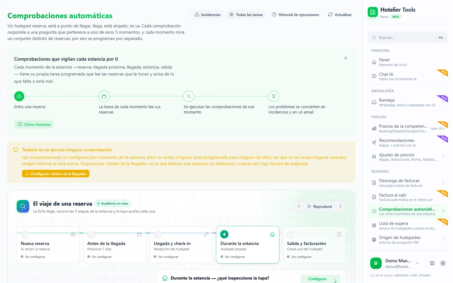This screenshot has height=283, width=453.
Task: Go to next stage with right chevron
Action: [340, 206]
